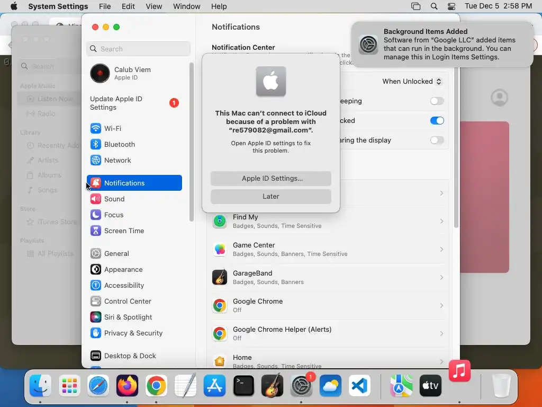This screenshot has width=542, height=407.
Task: Open the File menu
Action: point(105,6)
